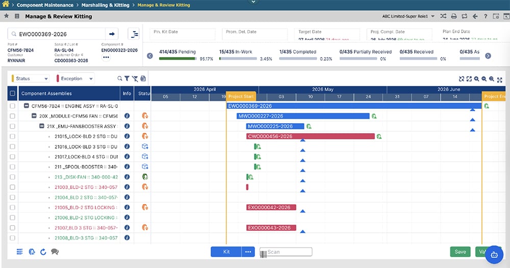Print the page using printer icon
The width and height of the screenshot is (510, 268).
[454, 16]
